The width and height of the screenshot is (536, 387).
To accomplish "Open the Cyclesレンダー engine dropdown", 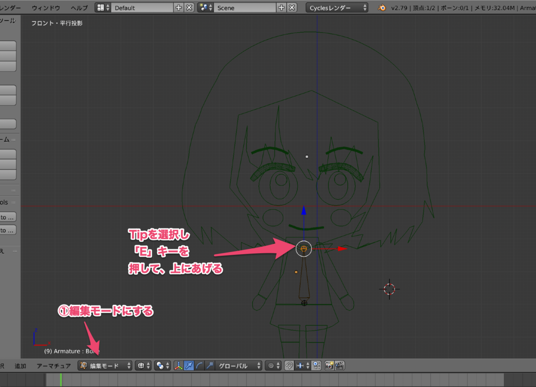I will (x=337, y=7).
